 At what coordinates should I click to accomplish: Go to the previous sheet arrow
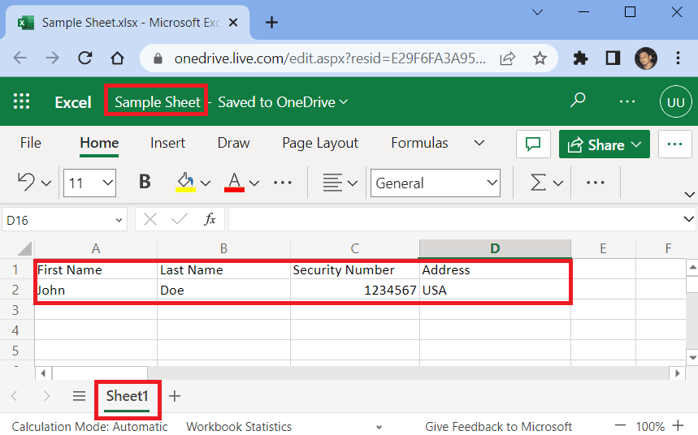pyautogui.click(x=15, y=396)
